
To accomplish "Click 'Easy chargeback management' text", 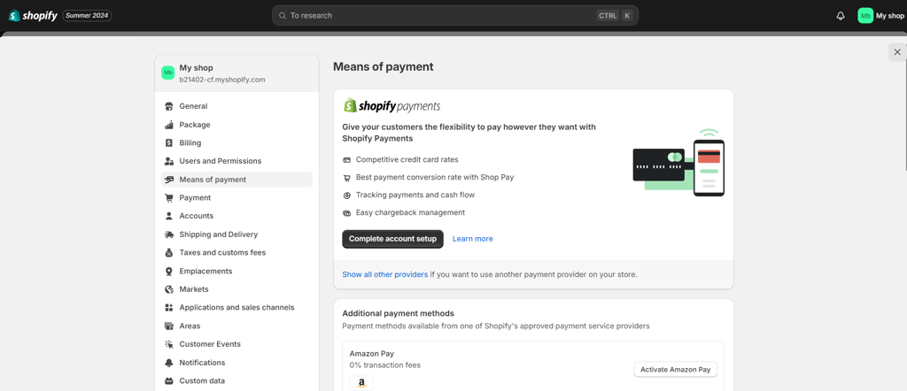I will [x=410, y=212].
